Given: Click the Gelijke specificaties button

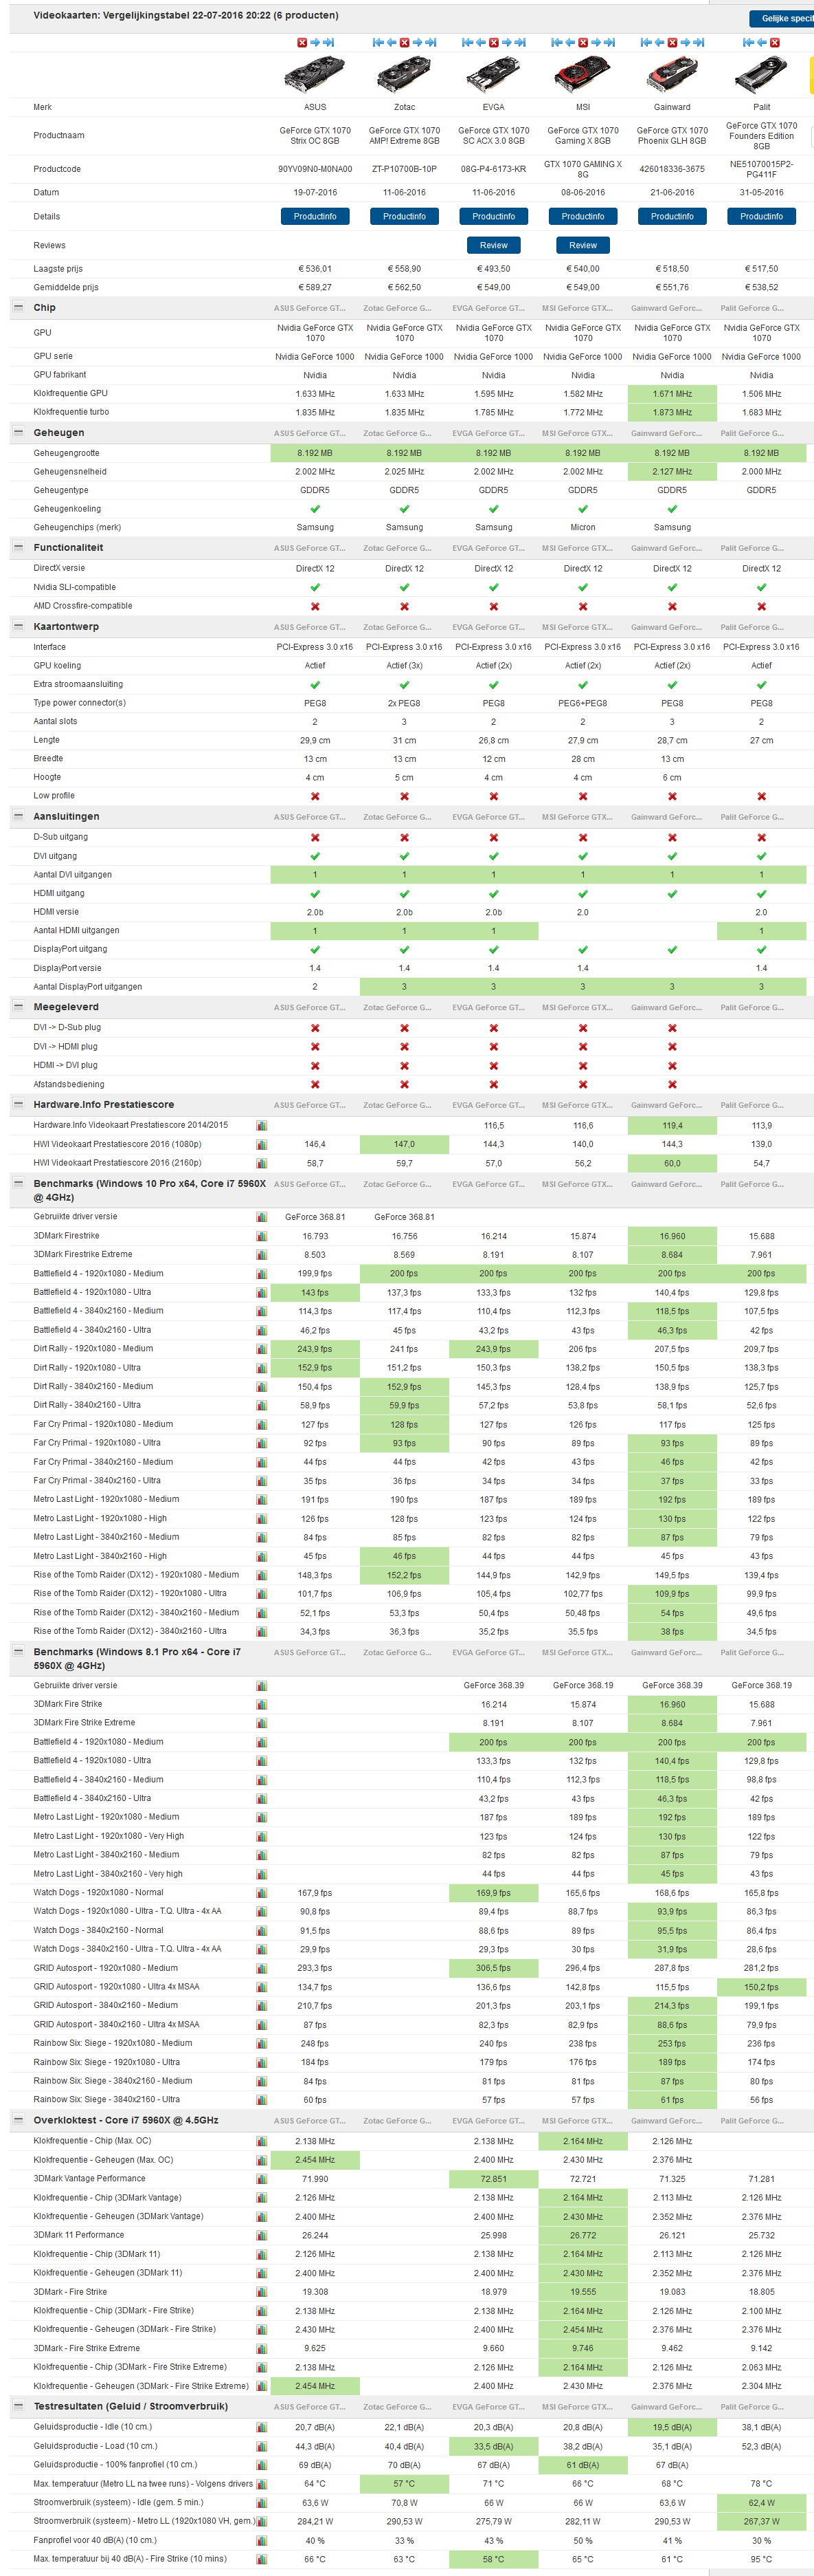Looking at the screenshot, I should (781, 18).
